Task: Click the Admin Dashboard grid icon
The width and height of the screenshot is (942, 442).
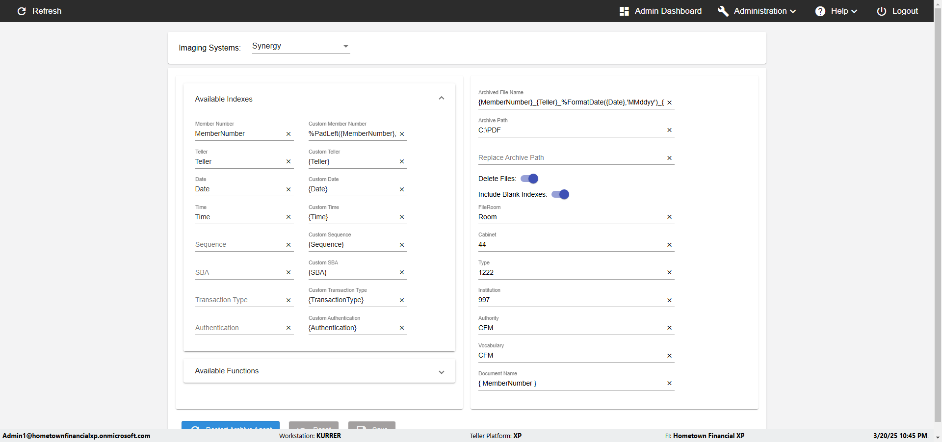Action: pyautogui.click(x=624, y=11)
